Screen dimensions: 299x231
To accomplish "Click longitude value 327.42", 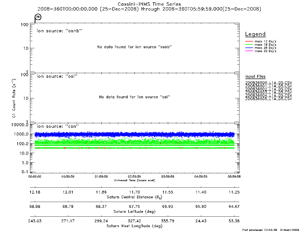I will 134,221.
